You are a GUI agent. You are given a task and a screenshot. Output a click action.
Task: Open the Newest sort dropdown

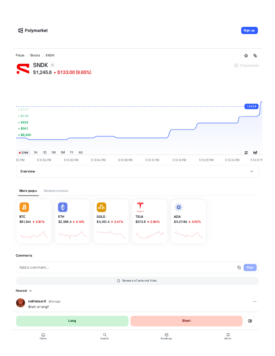click(x=24, y=291)
